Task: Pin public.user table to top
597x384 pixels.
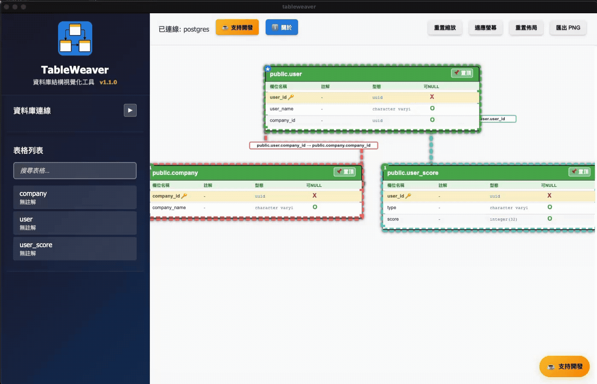Action: click(x=462, y=73)
